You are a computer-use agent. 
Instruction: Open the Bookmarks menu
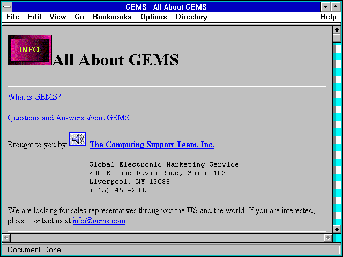pyautogui.click(x=112, y=17)
